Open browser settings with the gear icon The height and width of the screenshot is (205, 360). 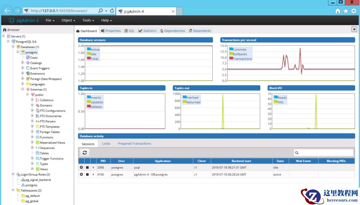354,11
